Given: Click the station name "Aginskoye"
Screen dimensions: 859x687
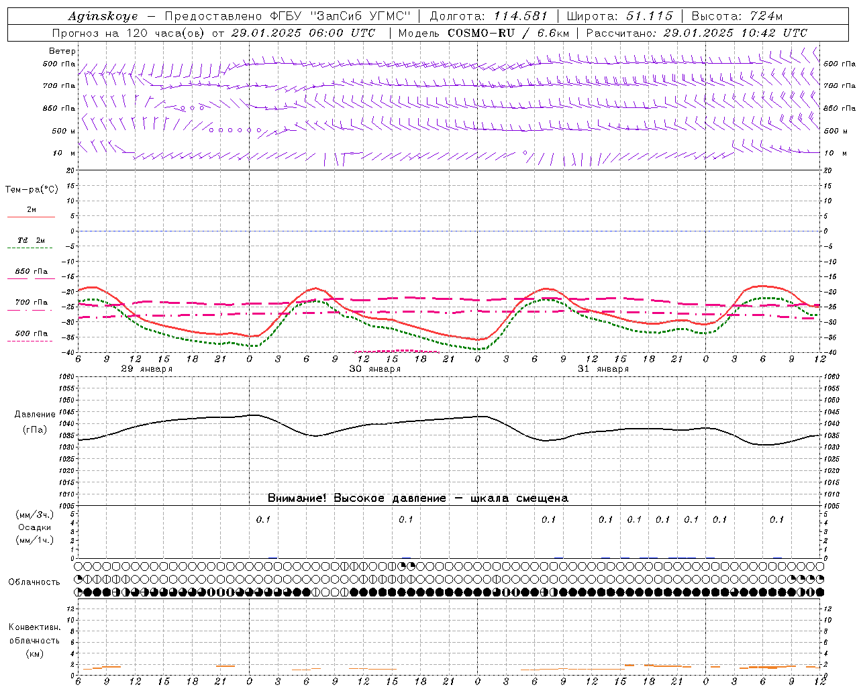Looking at the screenshot, I should point(103,16).
